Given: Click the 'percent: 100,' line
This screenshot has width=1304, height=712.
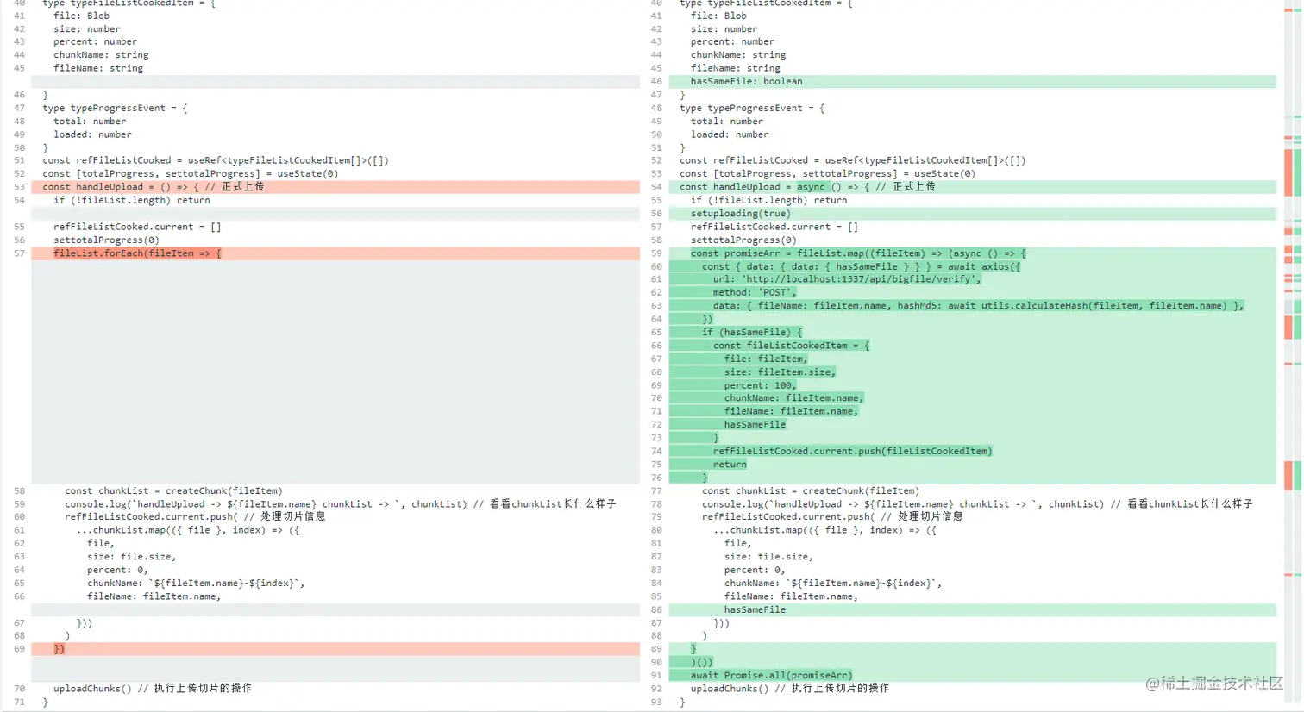Looking at the screenshot, I should point(972,385).
